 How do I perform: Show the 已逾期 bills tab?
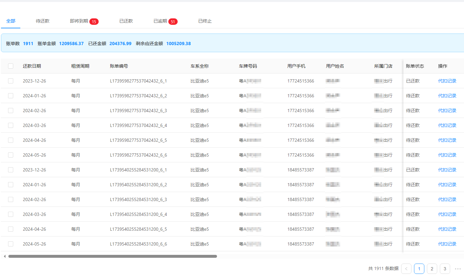[x=161, y=21]
